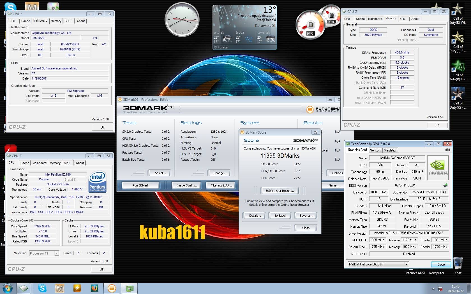Click Details button in 3DMark Score
The image size is (471, 294).
click(255, 216)
